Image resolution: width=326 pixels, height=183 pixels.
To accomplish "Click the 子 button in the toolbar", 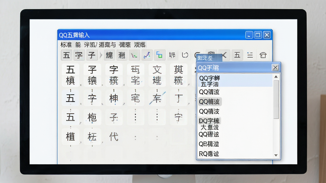I will (x=92, y=55).
